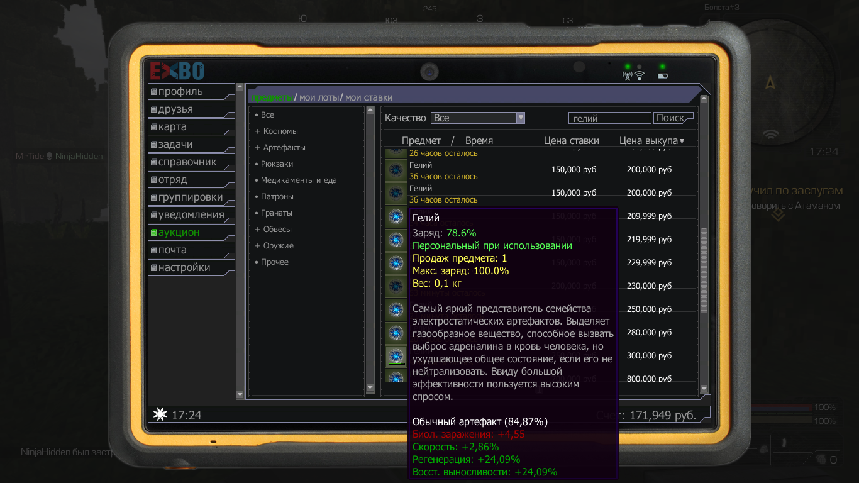This screenshot has width=859, height=483.
Task: Click the Wi-Fi signal icon
Action: 640,76
